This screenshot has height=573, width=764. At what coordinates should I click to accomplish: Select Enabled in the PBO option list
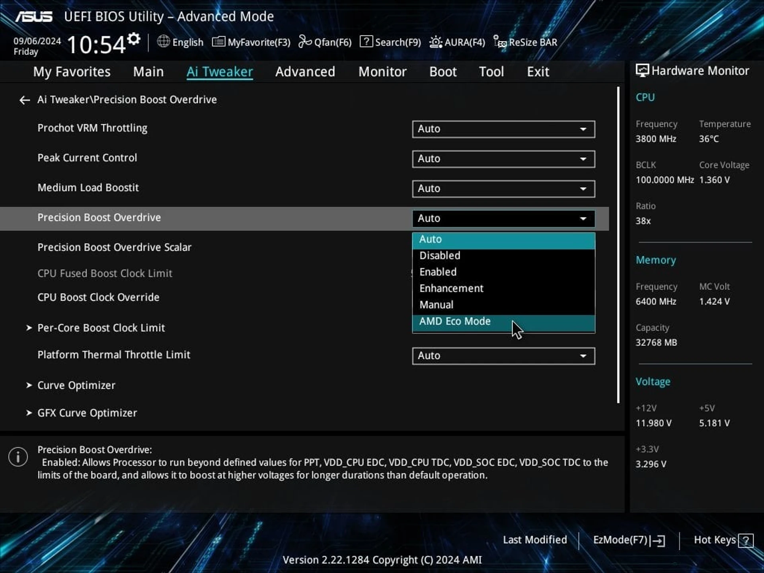click(x=503, y=272)
